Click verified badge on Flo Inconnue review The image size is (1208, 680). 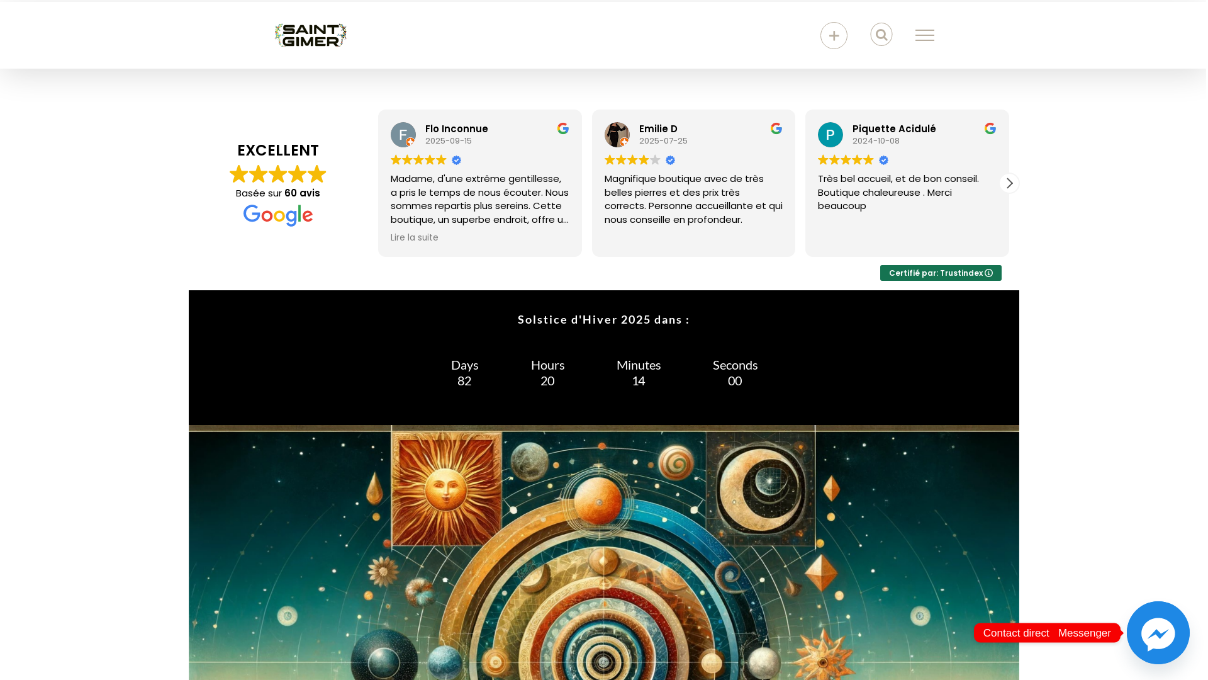(x=457, y=161)
